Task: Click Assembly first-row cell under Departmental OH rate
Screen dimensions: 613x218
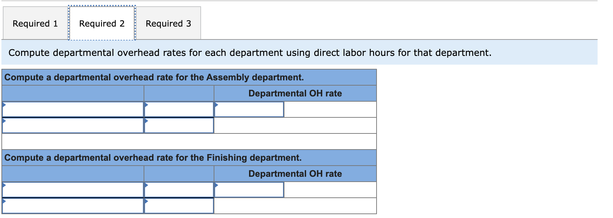Action: pos(249,109)
